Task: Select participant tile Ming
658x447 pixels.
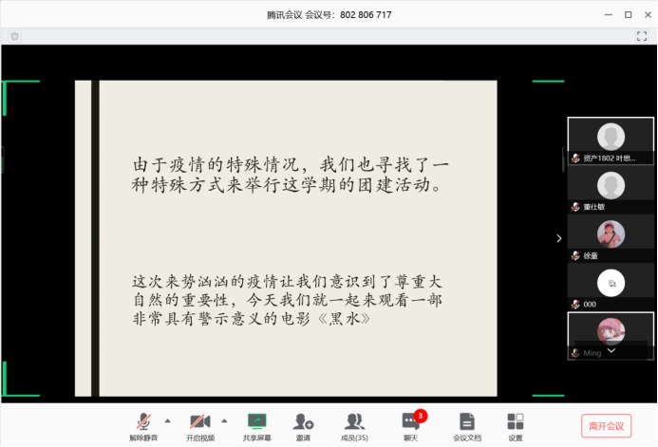Action: [611, 335]
